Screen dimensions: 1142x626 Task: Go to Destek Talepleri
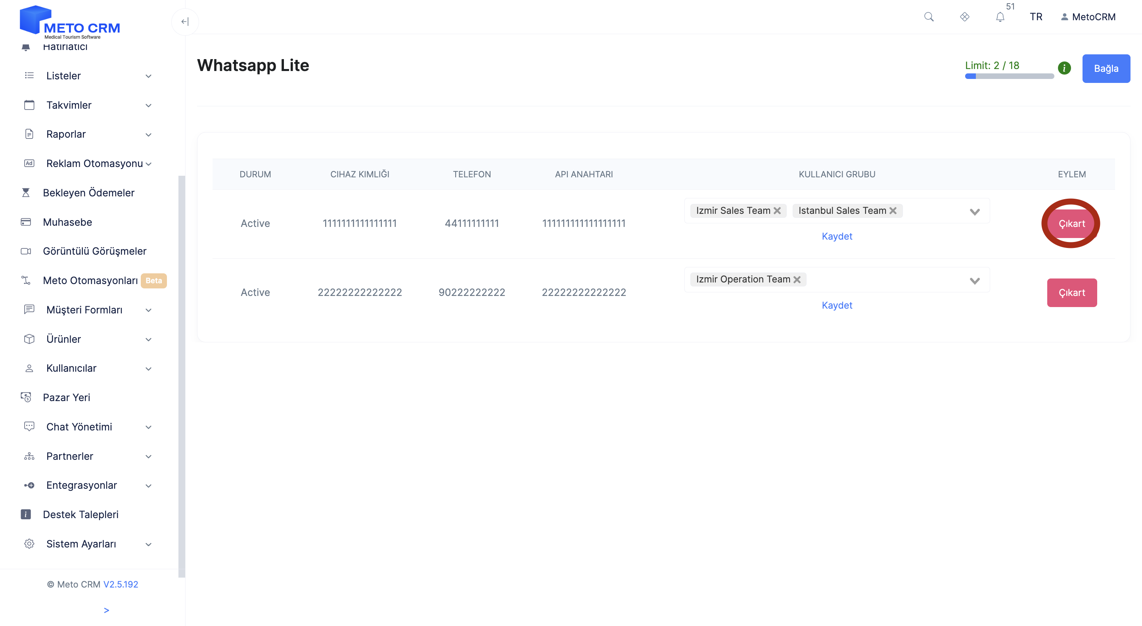(80, 514)
